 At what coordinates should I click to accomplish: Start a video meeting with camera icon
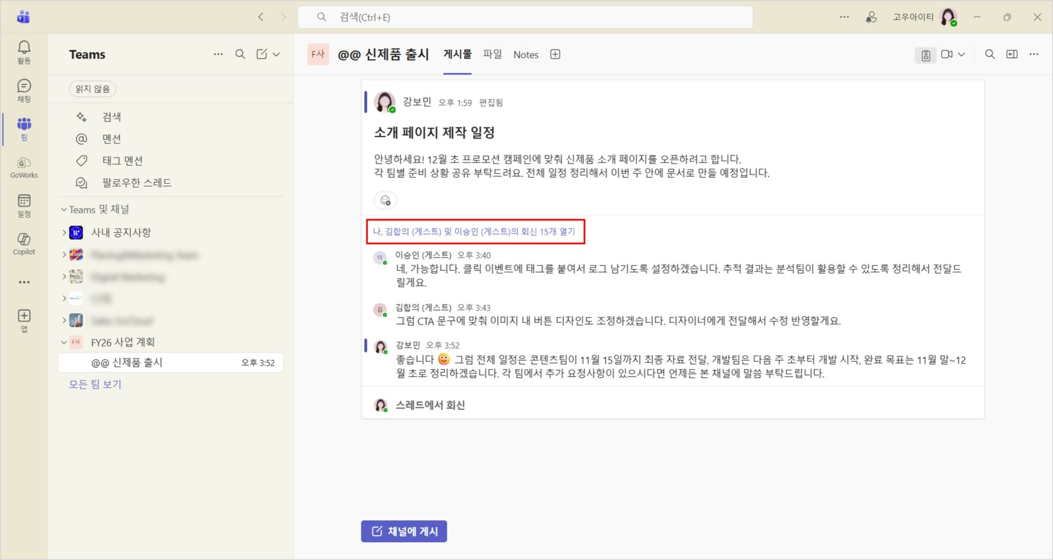(947, 54)
